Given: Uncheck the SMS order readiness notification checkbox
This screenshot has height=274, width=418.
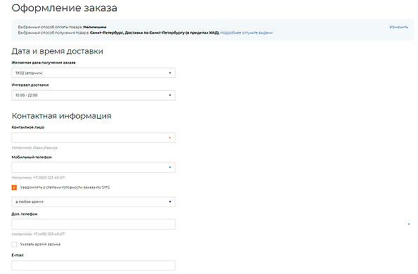Looking at the screenshot, I should coord(14,188).
